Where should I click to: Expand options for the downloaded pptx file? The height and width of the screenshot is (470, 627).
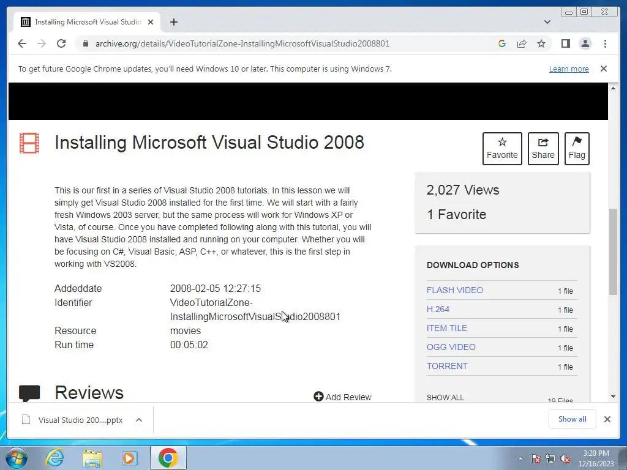tap(139, 420)
